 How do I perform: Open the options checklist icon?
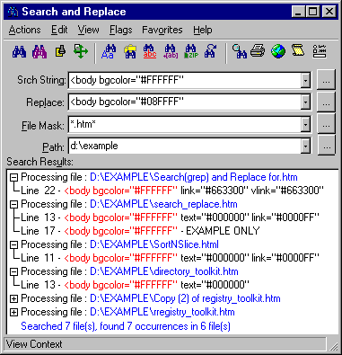coord(320,51)
